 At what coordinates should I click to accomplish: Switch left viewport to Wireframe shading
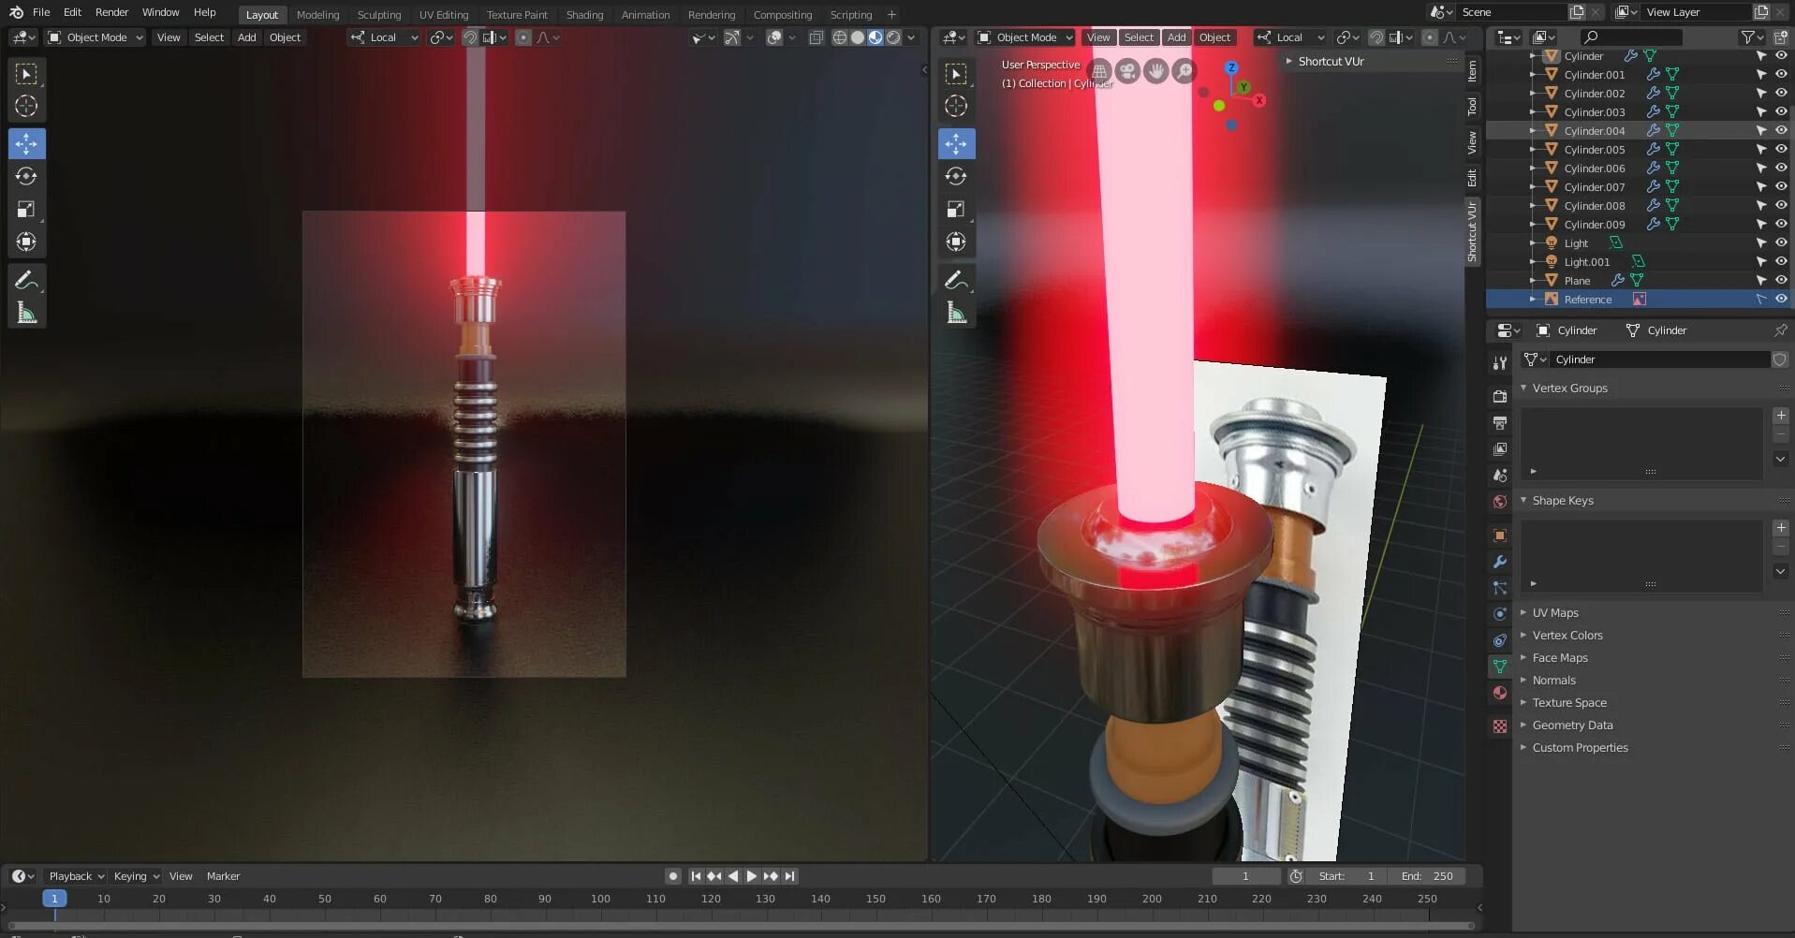(839, 37)
